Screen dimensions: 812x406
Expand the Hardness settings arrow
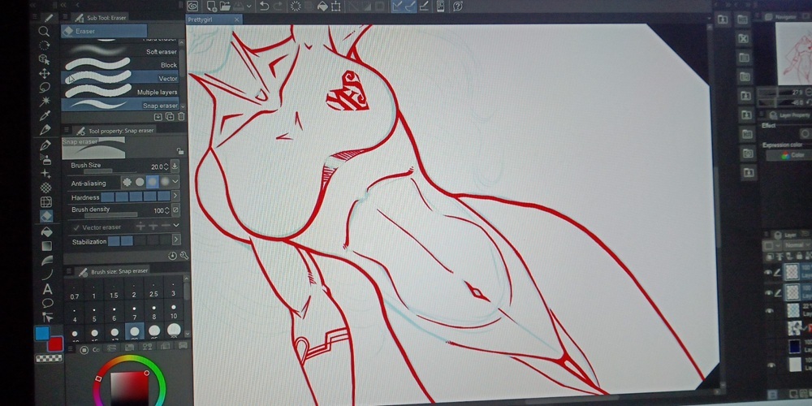tap(175, 197)
